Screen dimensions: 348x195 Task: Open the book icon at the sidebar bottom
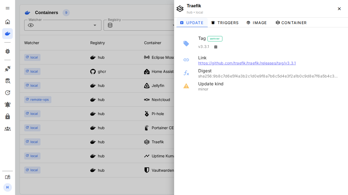pos(8,177)
